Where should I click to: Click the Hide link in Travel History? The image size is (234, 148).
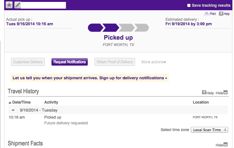pos(219,93)
